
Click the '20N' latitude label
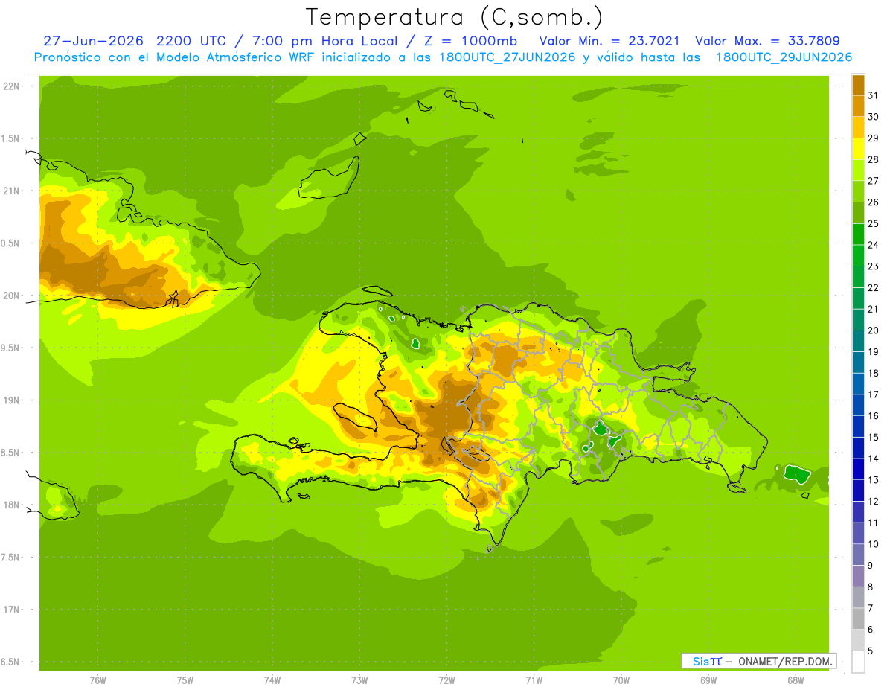(12, 296)
